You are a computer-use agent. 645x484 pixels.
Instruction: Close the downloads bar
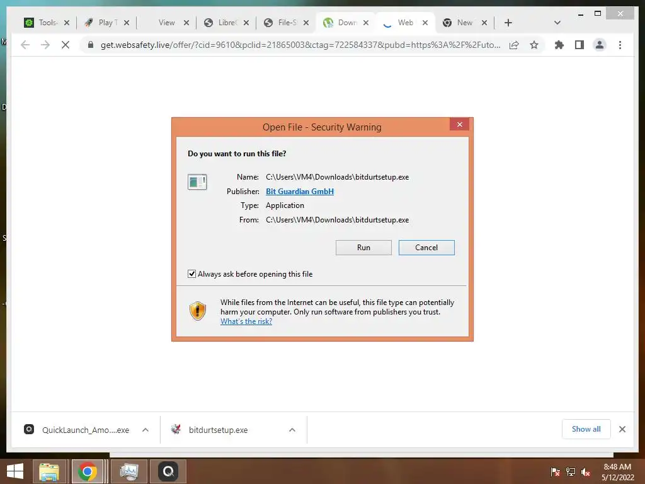(x=622, y=429)
